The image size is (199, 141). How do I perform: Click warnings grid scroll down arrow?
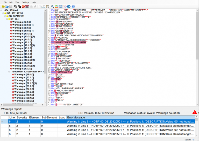point(196,136)
